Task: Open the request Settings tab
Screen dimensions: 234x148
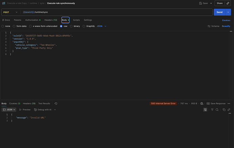Action: [88, 20]
